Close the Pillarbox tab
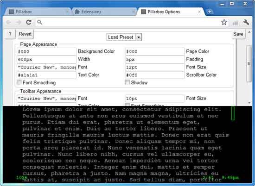Screen dimensions: 255x186 pyautogui.click(x=67, y=12)
